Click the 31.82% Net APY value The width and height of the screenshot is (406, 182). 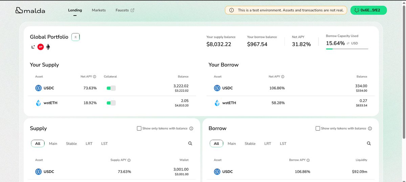[301, 44]
